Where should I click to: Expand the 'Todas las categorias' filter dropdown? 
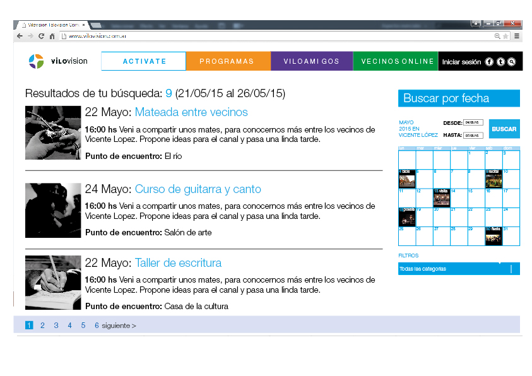pos(459,268)
